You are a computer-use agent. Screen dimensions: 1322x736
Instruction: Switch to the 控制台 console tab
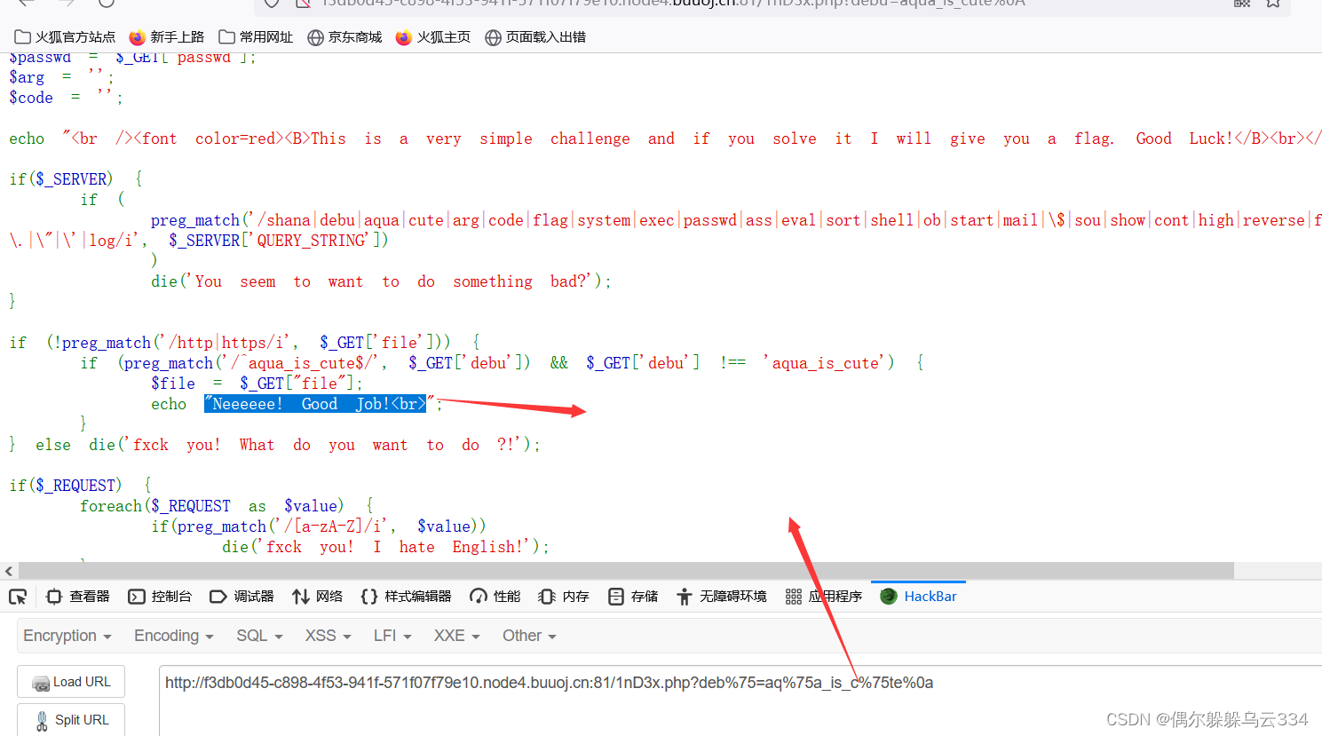coord(160,597)
